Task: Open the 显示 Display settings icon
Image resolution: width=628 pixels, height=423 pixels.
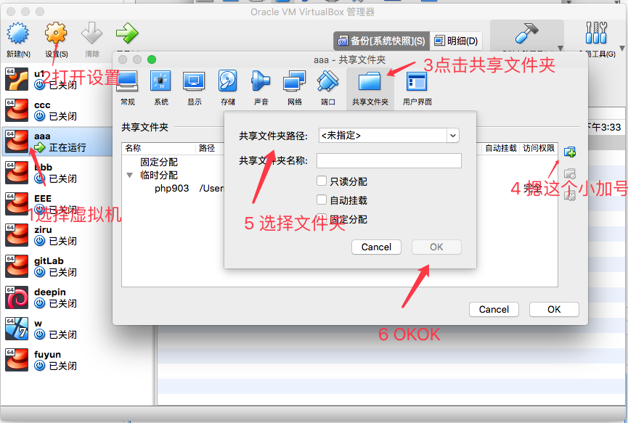Action: coord(195,81)
